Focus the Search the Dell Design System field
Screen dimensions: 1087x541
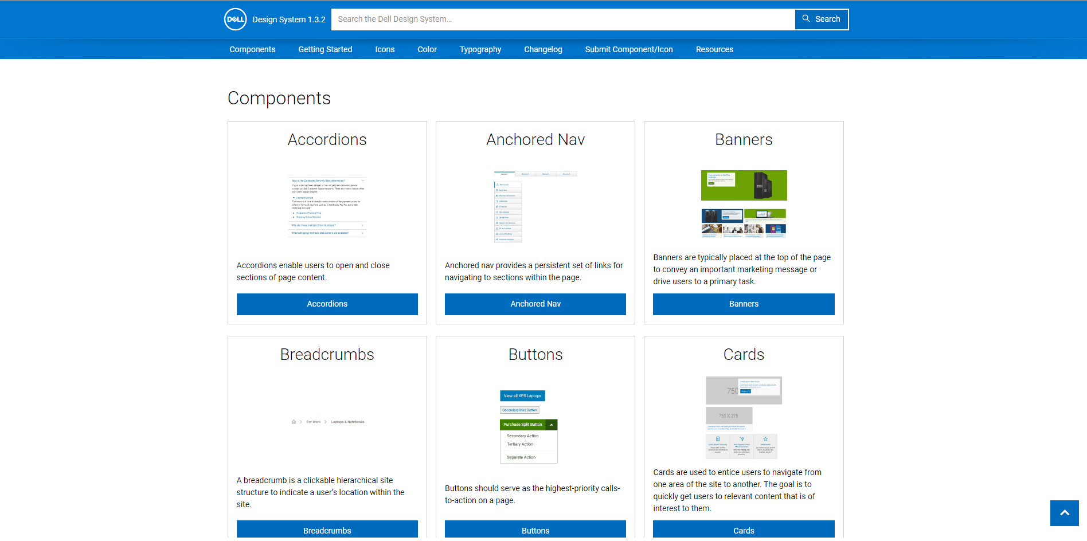click(x=563, y=19)
